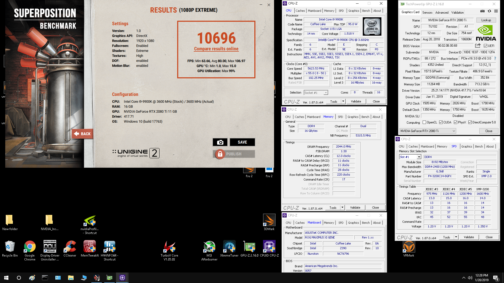Image resolution: width=504 pixels, height=283 pixels.
Task: Click Compare results online link
Action: tap(216, 49)
